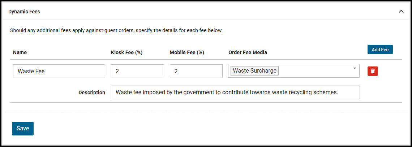Click the blank space right of the Save button
The image size is (412, 147).
click(181, 129)
